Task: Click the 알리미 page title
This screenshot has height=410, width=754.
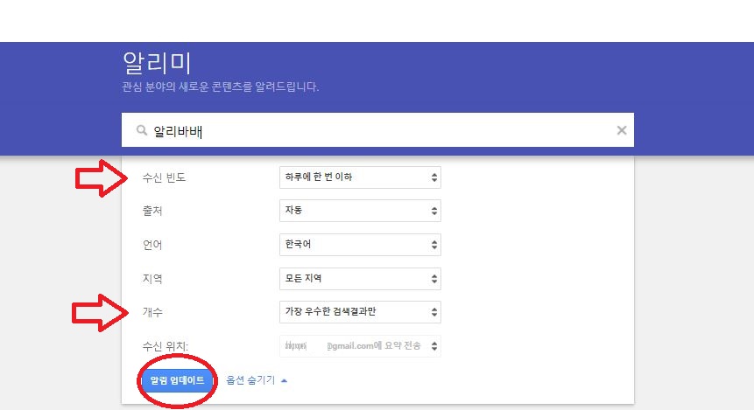Action: coord(158,63)
